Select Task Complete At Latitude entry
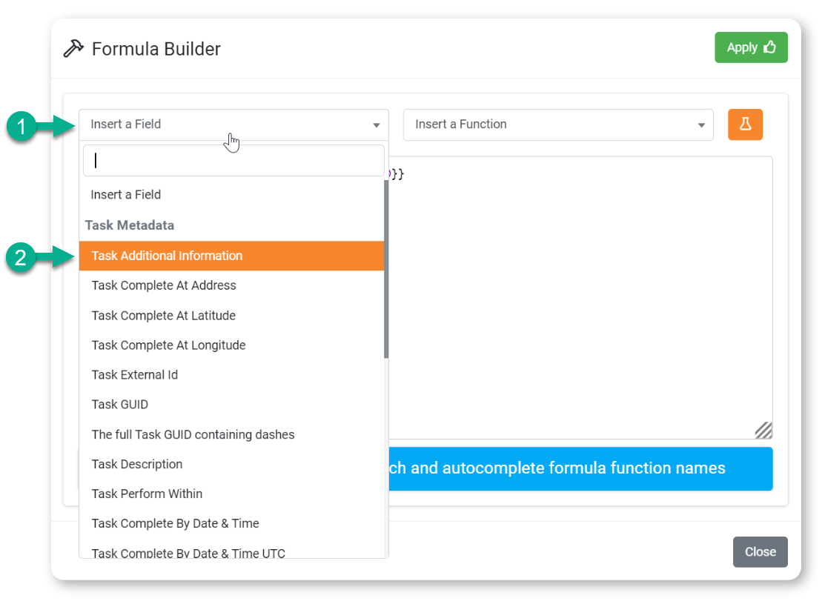Viewport: 825px width, 604px height. click(x=164, y=316)
